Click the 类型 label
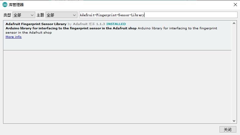Image resolution: width=240 pixels, height=135 pixels. (7, 15)
